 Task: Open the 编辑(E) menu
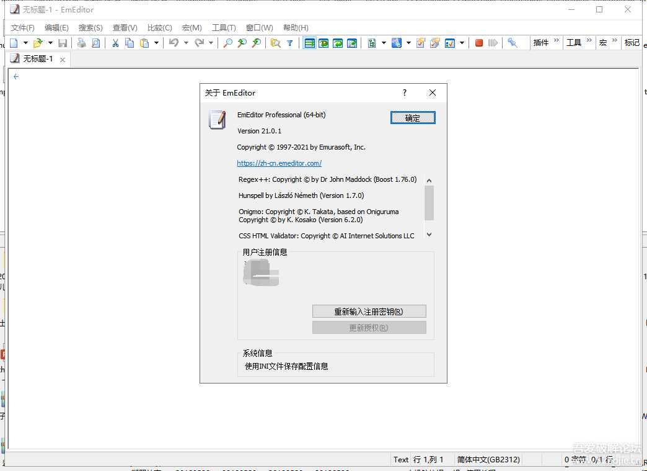point(56,28)
